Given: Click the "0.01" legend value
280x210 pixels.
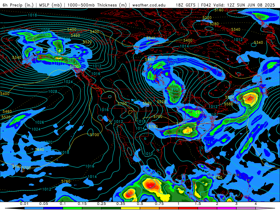Looking at the screenshot, I should [24, 204].
